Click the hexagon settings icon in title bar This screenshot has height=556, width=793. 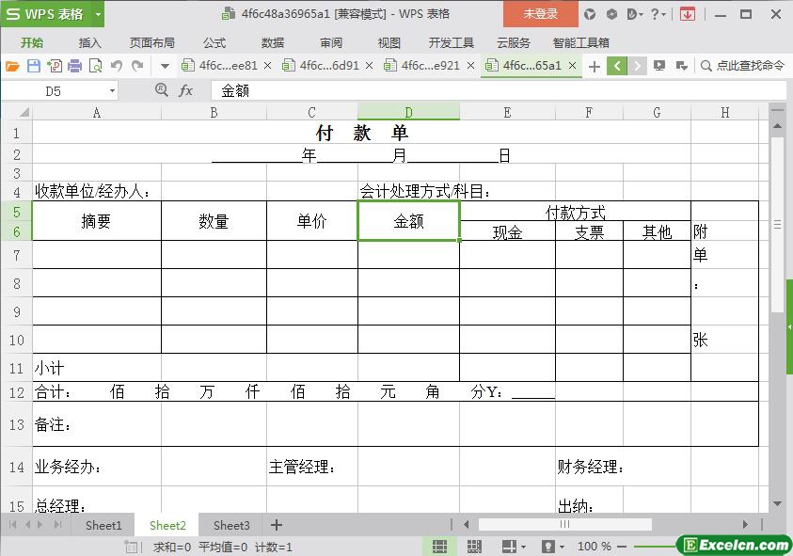click(611, 14)
